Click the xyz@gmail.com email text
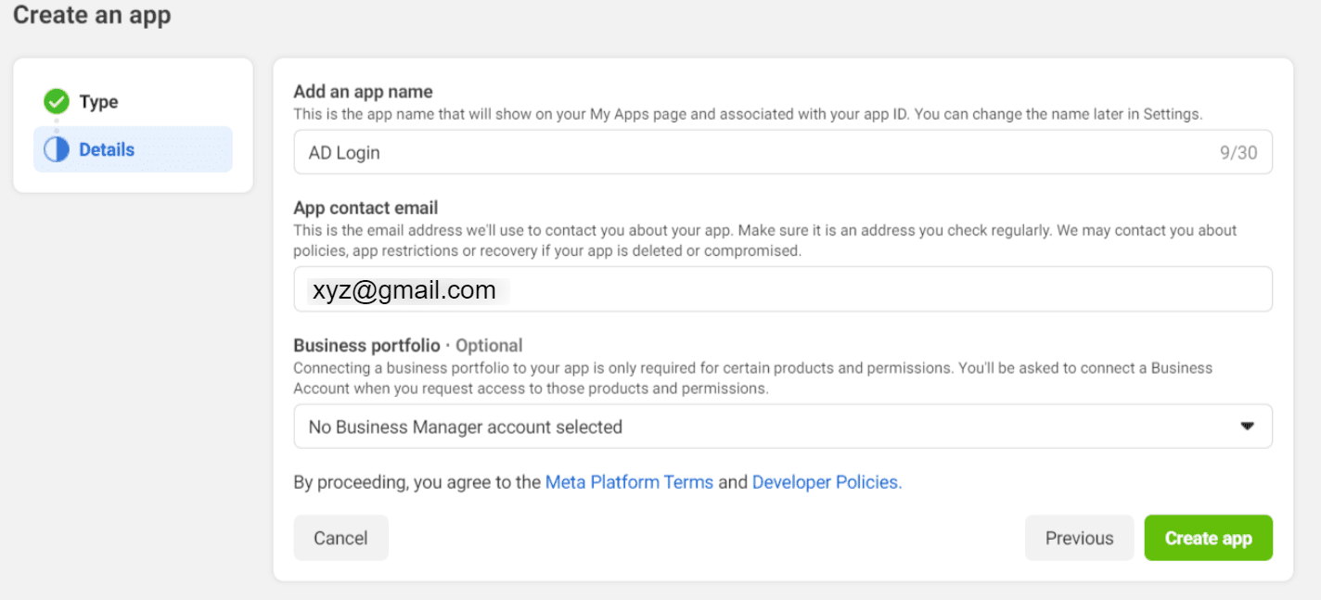Screen dimensions: 1321x600 [404, 291]
